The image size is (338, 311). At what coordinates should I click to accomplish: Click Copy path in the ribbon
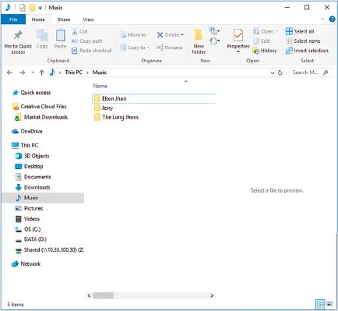tap(87, 41)
